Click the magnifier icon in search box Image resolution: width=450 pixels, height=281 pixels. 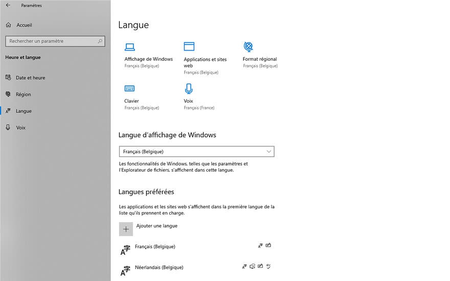100,41
